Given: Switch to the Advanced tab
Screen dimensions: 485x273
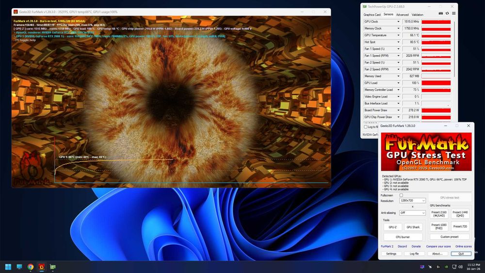Looking at the screenshot, I should tap(402, 15).
